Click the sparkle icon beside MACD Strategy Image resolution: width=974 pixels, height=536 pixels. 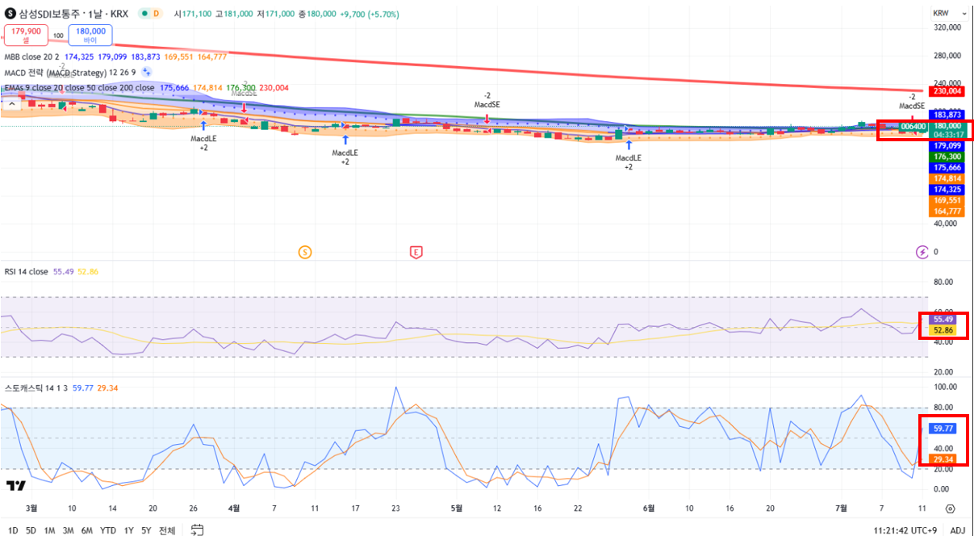(147, 72)
